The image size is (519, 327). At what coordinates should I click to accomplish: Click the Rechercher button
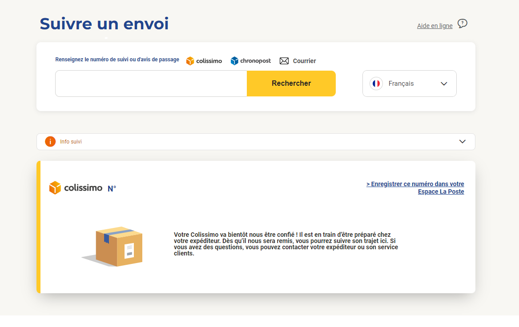tap(291, 84)
